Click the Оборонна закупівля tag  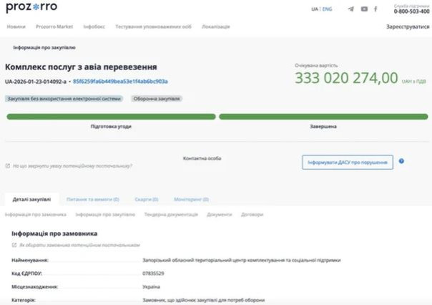point(157,99)
